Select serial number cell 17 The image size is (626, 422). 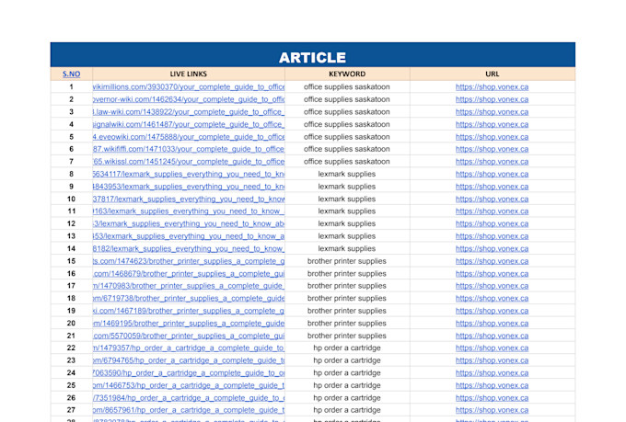pyautogui.click(x=72, y=286)
